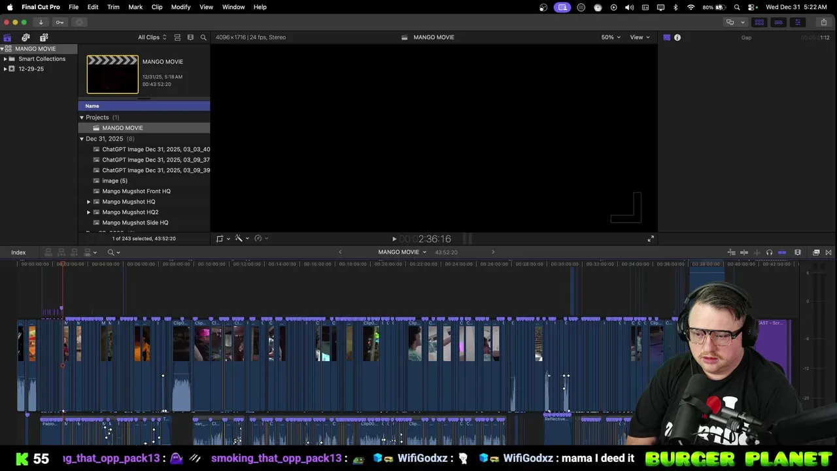This screenshot has width=837, height=471.
Task: Show the Titles and Generators sidebar
Action: (x=44, y=37)
